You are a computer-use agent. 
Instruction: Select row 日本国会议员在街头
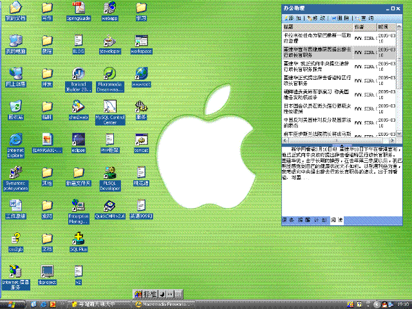click(x=339, y=109)
